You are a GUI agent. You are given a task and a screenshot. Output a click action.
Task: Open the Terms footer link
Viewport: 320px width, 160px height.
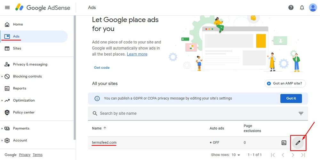(x=37, y=155)
